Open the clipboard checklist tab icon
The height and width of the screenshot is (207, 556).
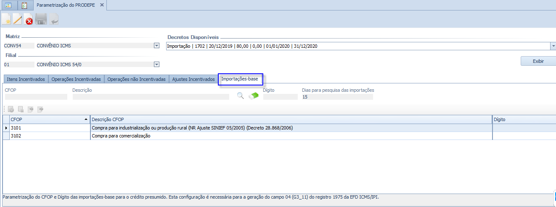tap(24, 6)
